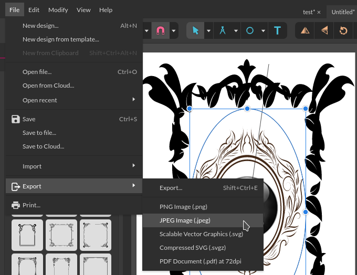
Task: Export as Compressed SVG (.svgz)
Action: pyautogui.click(x=203, y=248)
